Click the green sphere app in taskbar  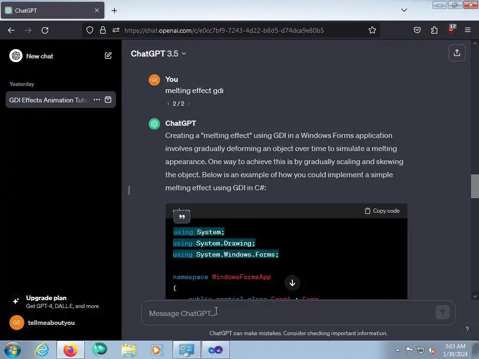tap(100, 350)
